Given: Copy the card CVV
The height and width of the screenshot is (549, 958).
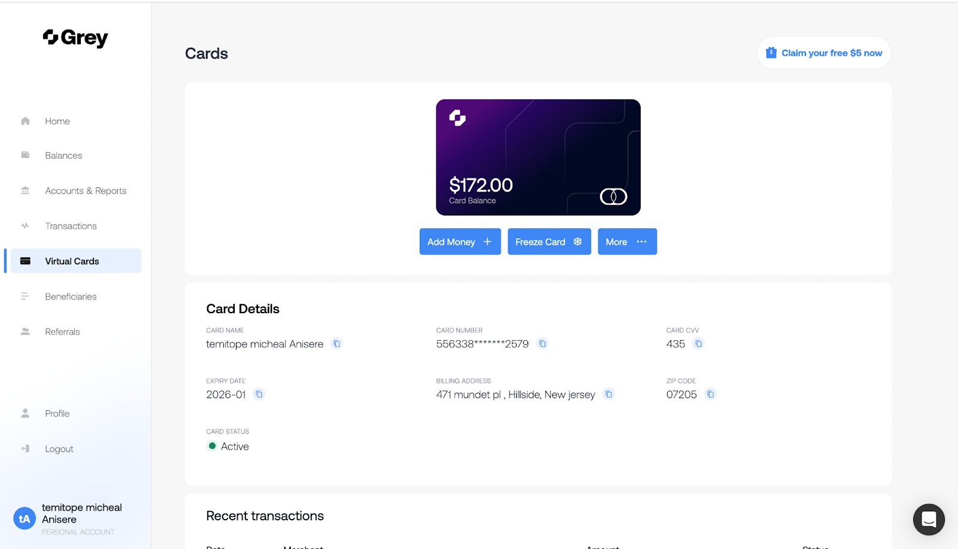Looking at the screenshot, I should click(699, 344).
